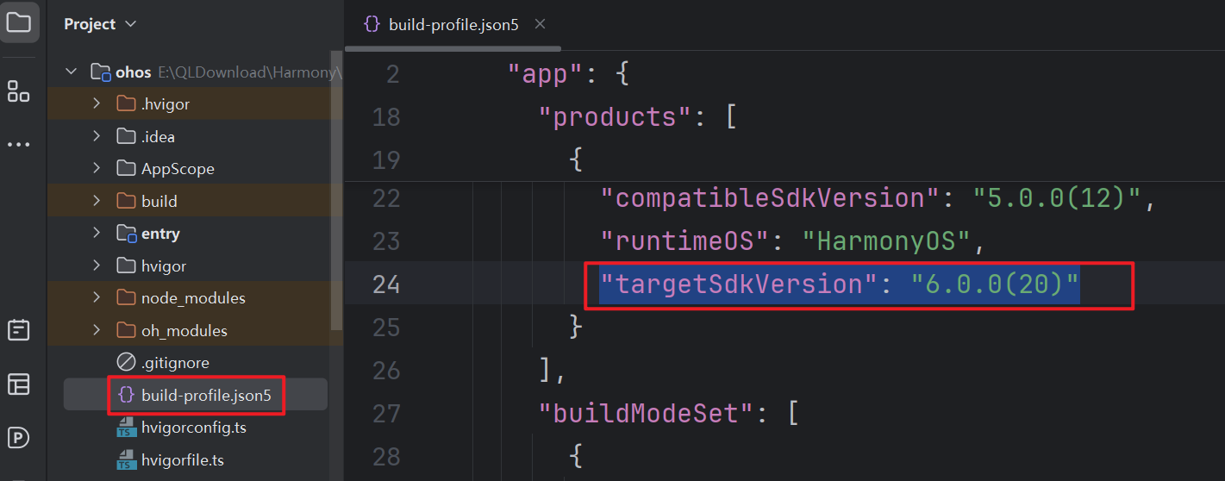Click the AppScope folder icon
The image size is (1225, 481).
[126, 169]
